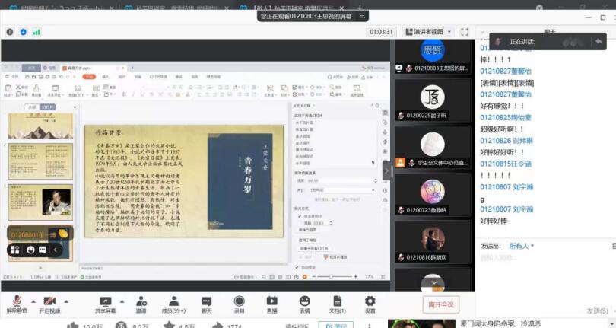Image resolution: width=616 pixels, height=328 pixels.
Task: Toggle the chat panel from toolbar
Action: tap(206, 301)
